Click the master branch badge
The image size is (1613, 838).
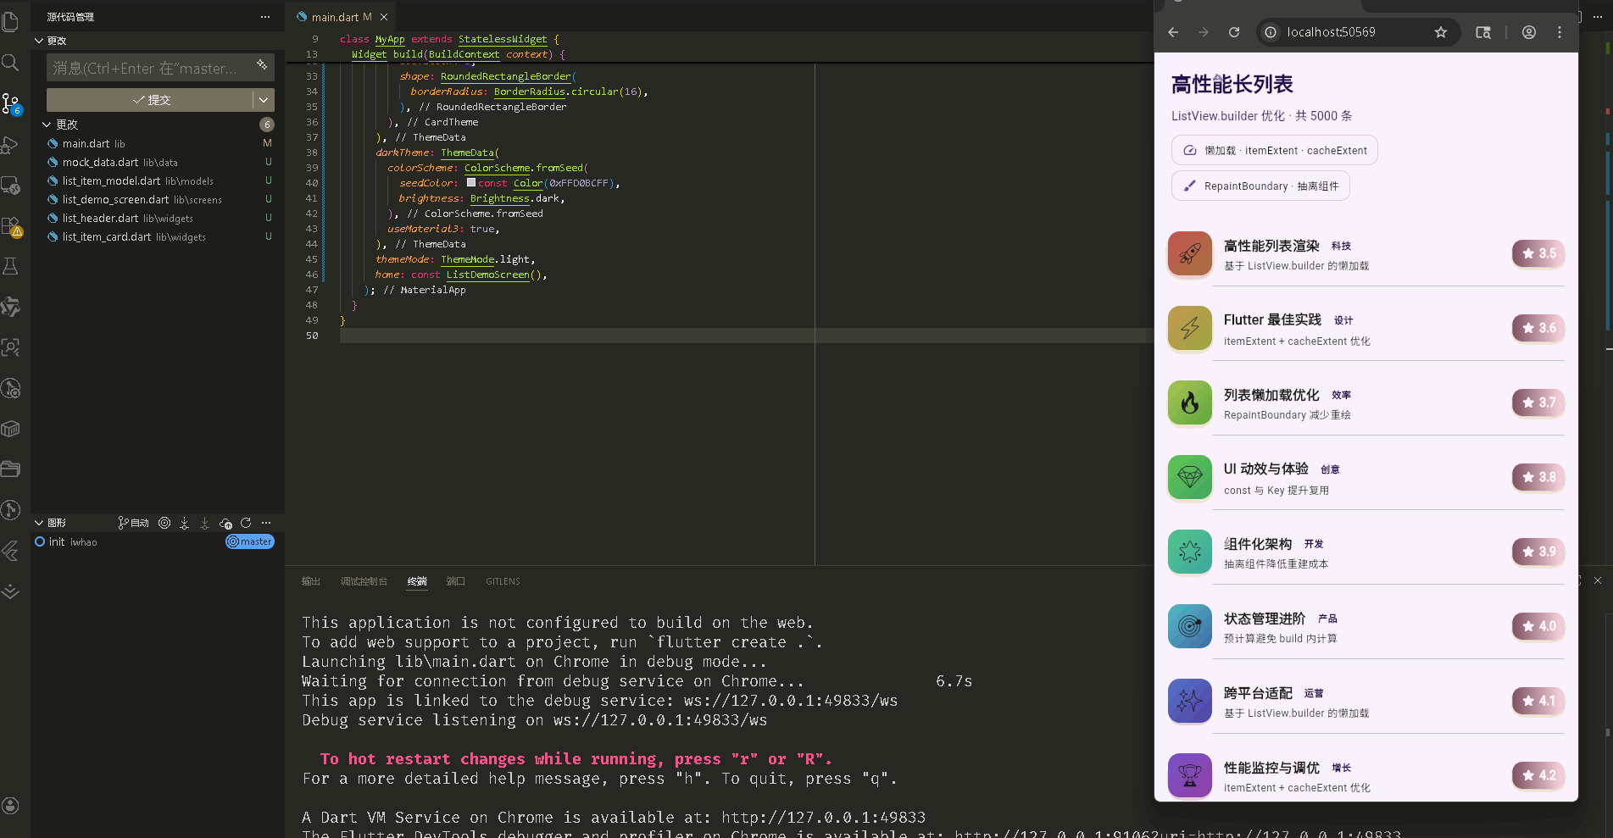[x=250, y=541]
